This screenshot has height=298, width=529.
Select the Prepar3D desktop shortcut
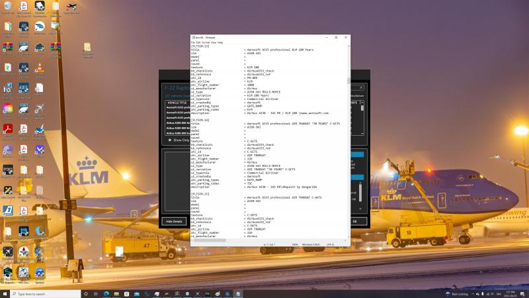[8, 170]
